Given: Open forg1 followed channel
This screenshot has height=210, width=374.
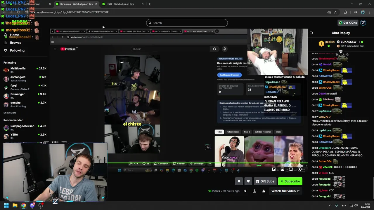Looking at the screenshot, I should pyautogui.click(x=25, y=87).
